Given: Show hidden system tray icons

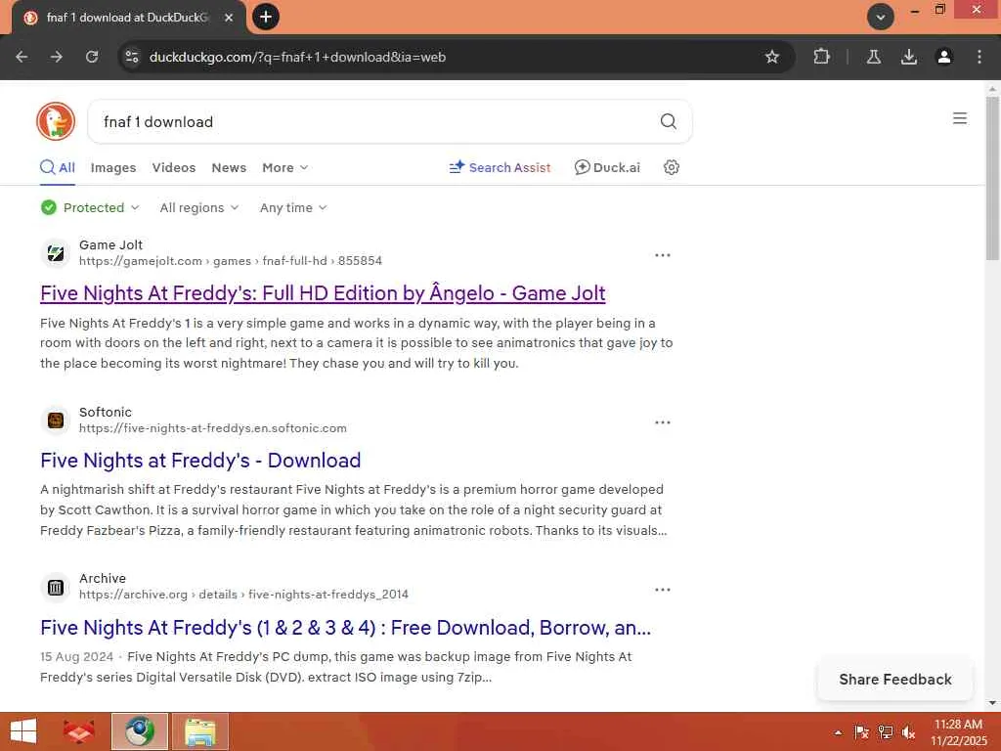Looking at the screenshot, I should point(838,732).
